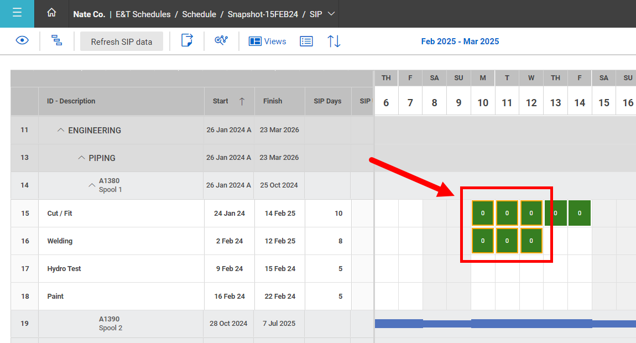Click Paint finish date 22 Feb 24

(x=280, y=297)
